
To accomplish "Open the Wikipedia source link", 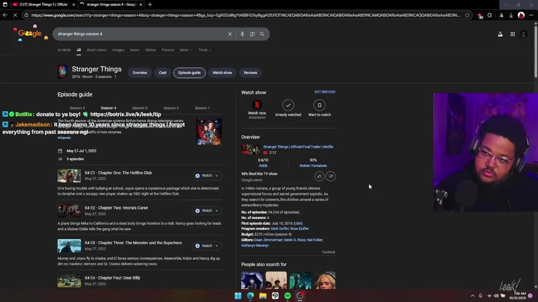I will click(64, 138).
